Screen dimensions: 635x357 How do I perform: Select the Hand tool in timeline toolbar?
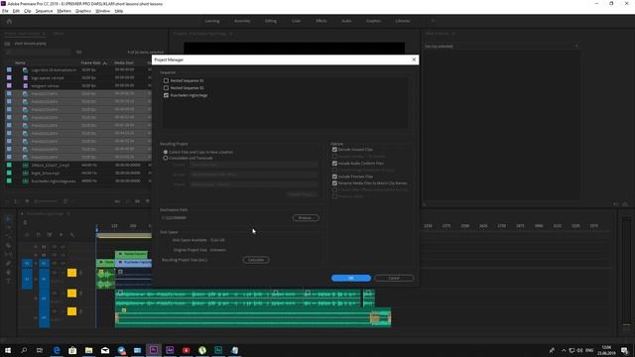point(9,272)
